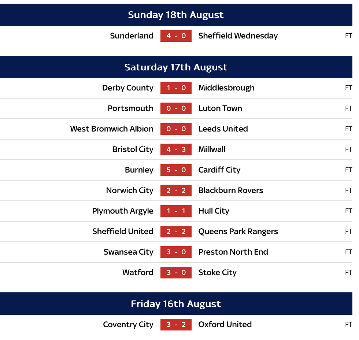The image size is (359, 340).
Task: Select the Middlesbrough team name
Action: click(x=226, y=88)
